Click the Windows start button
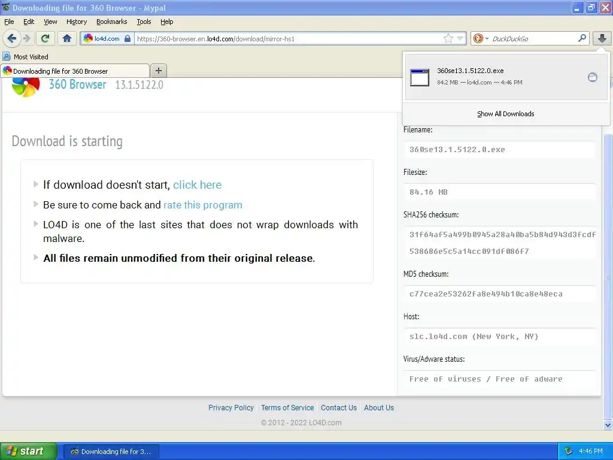The width and height of the screenshot is (613, 460). pos(28,451)
